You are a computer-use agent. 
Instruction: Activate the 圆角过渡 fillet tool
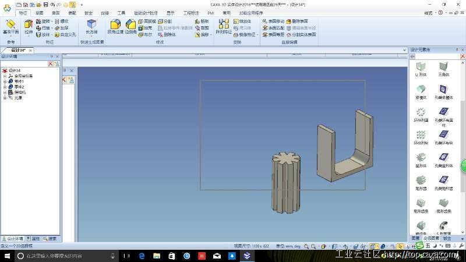(115, 27)
